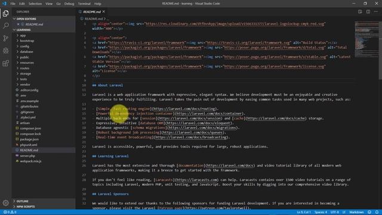
Task: Split the editor right
Action: [x=368, y=11]
